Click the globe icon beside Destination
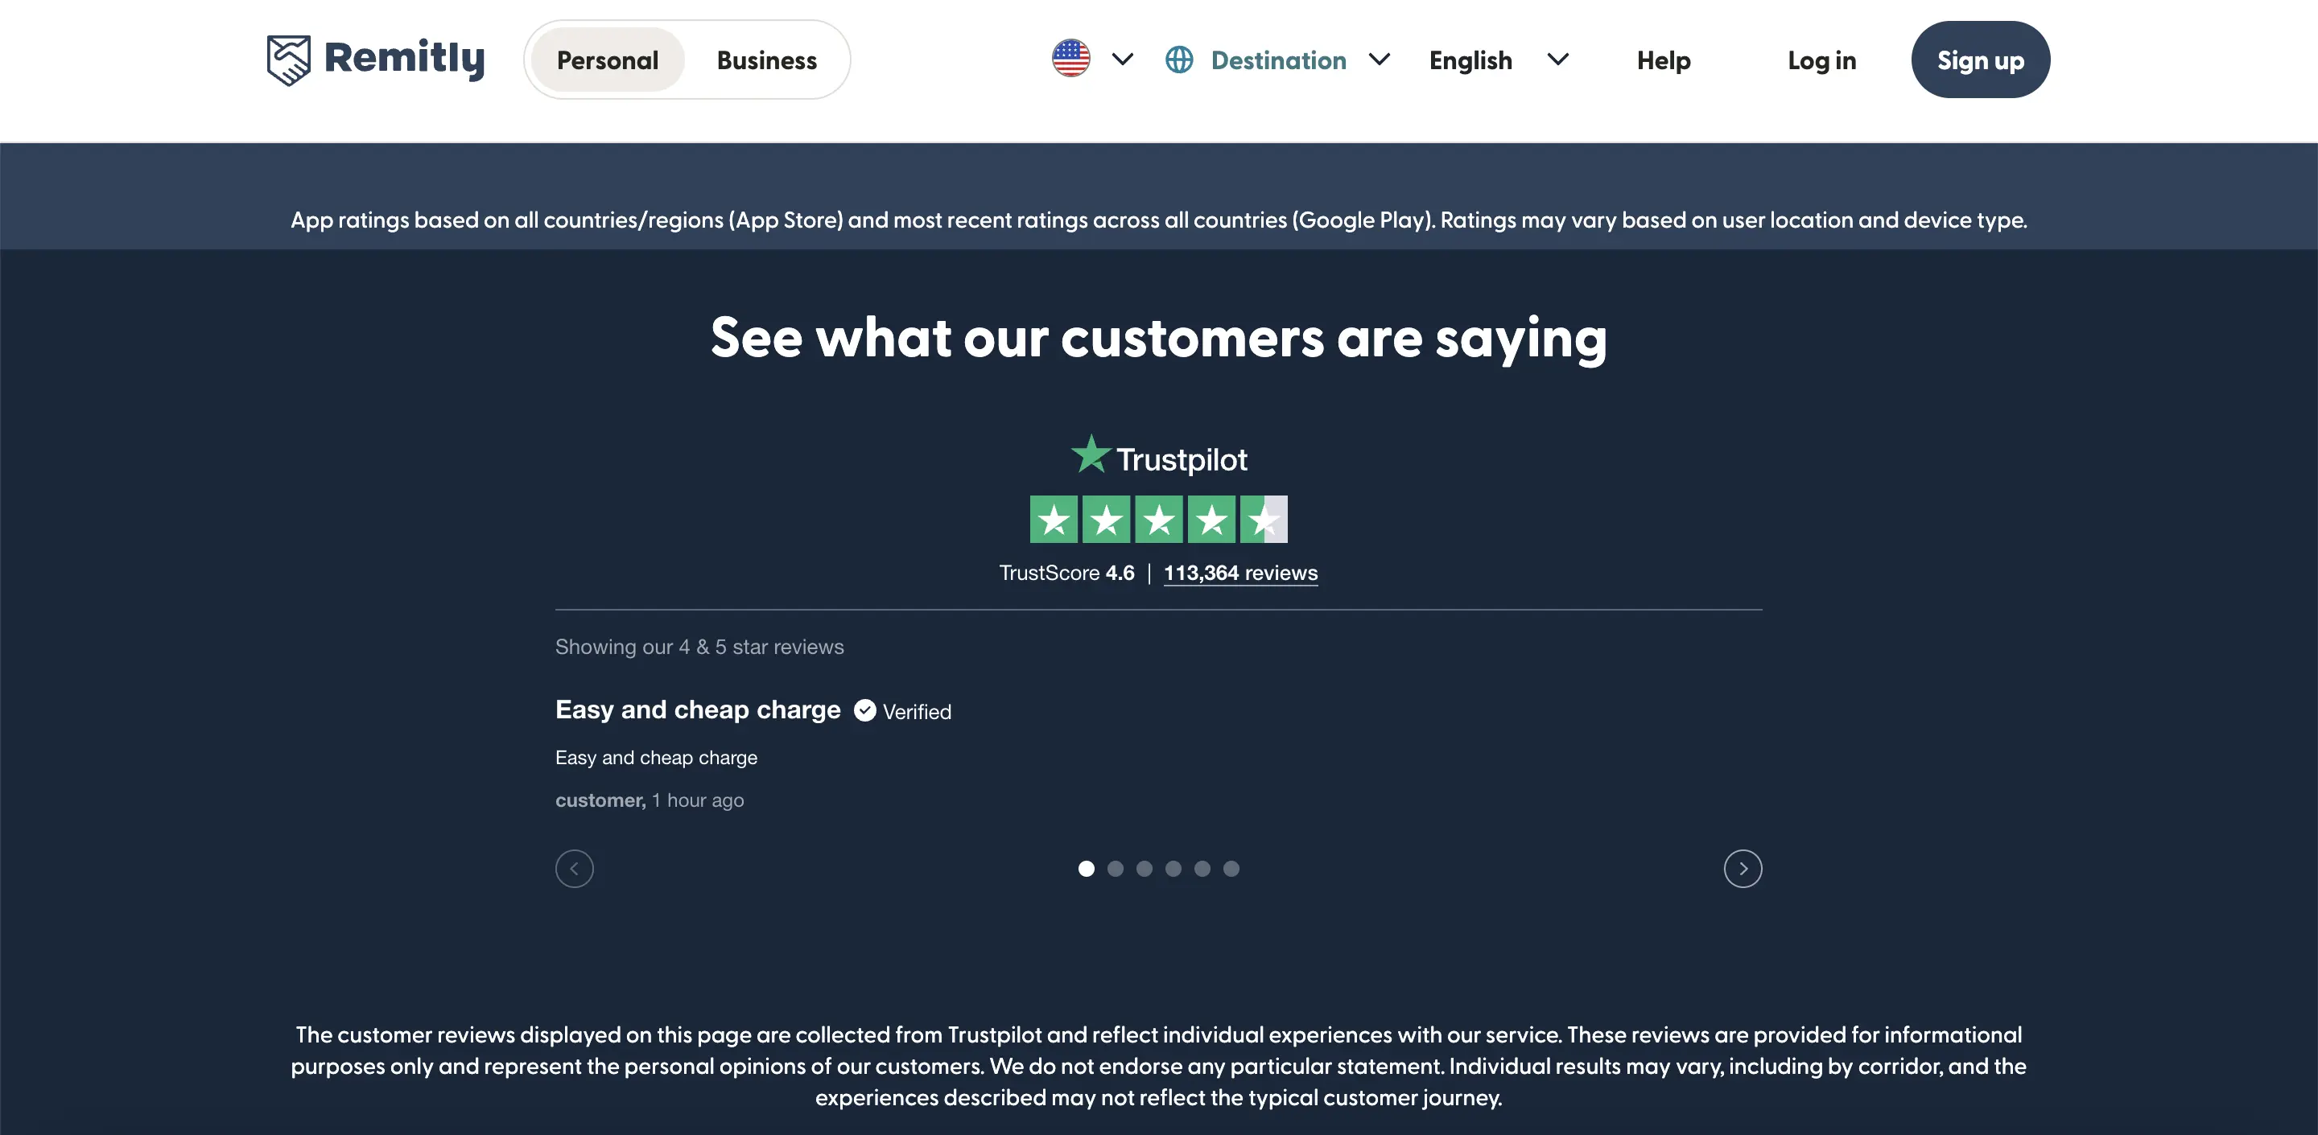 (x=1179, y=60)
